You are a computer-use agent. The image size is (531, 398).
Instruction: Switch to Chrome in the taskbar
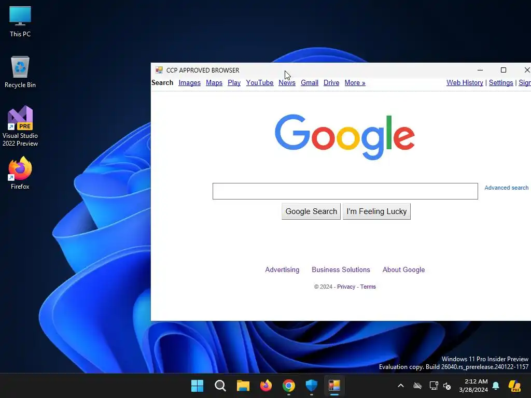click(288, 386)
